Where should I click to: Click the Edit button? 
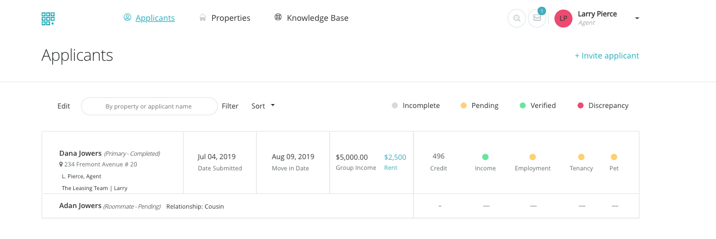(64, 106)
